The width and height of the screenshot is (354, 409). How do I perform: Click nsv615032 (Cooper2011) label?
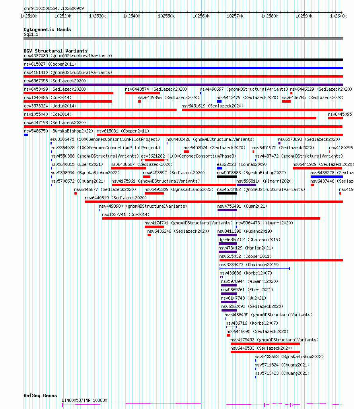pyautogui.click(x=245, y=256)
